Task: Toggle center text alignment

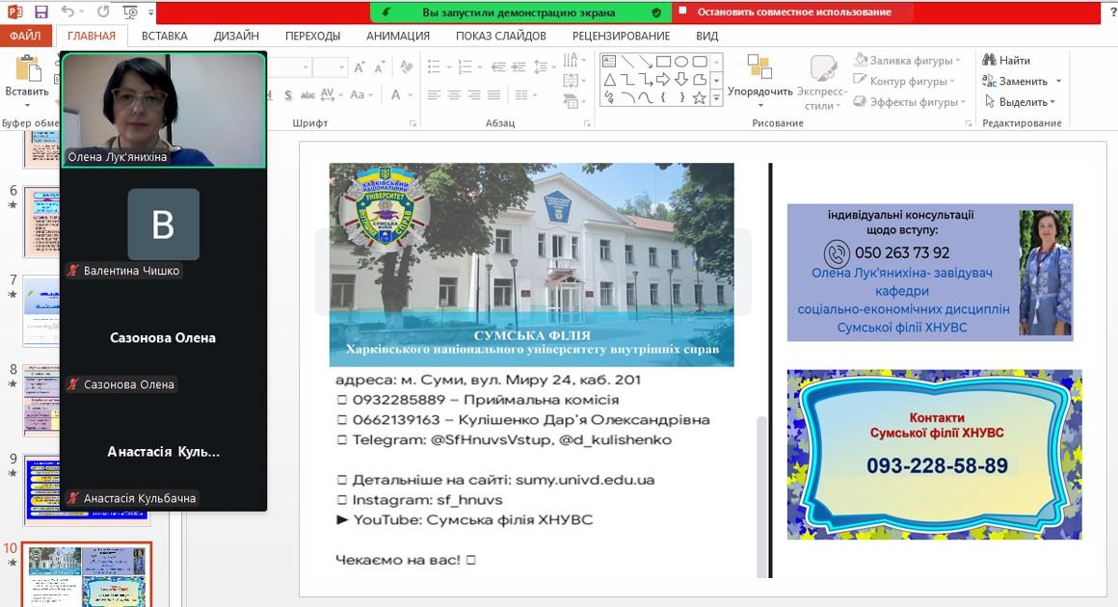Action: 456,95
